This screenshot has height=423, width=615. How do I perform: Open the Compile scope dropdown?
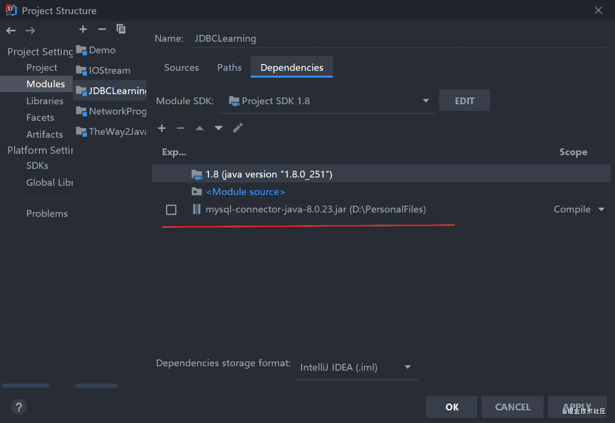click(579, 210)
